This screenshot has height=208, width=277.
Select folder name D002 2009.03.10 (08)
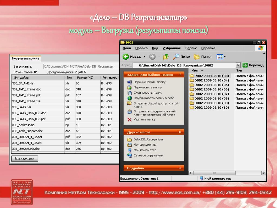point(212,99)
